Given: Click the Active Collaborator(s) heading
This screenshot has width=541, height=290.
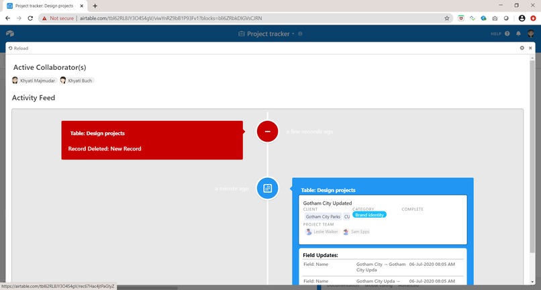Looking at the screenshot, I should click(50, 67).
